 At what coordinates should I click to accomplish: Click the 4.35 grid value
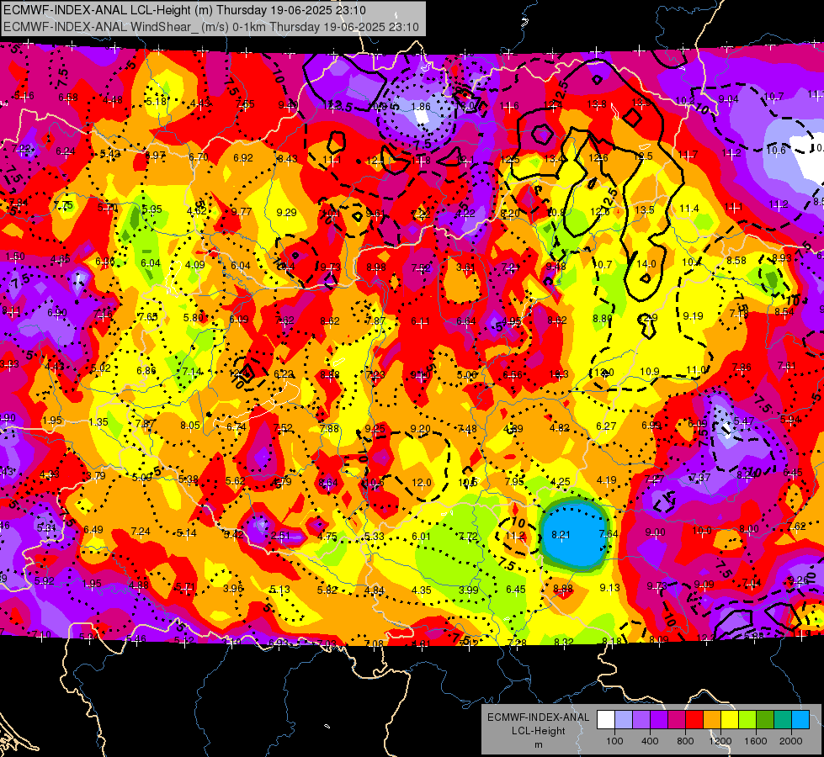[422, 590]
